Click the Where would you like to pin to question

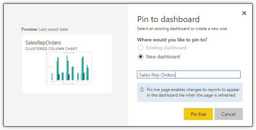(x=172, y=40)
